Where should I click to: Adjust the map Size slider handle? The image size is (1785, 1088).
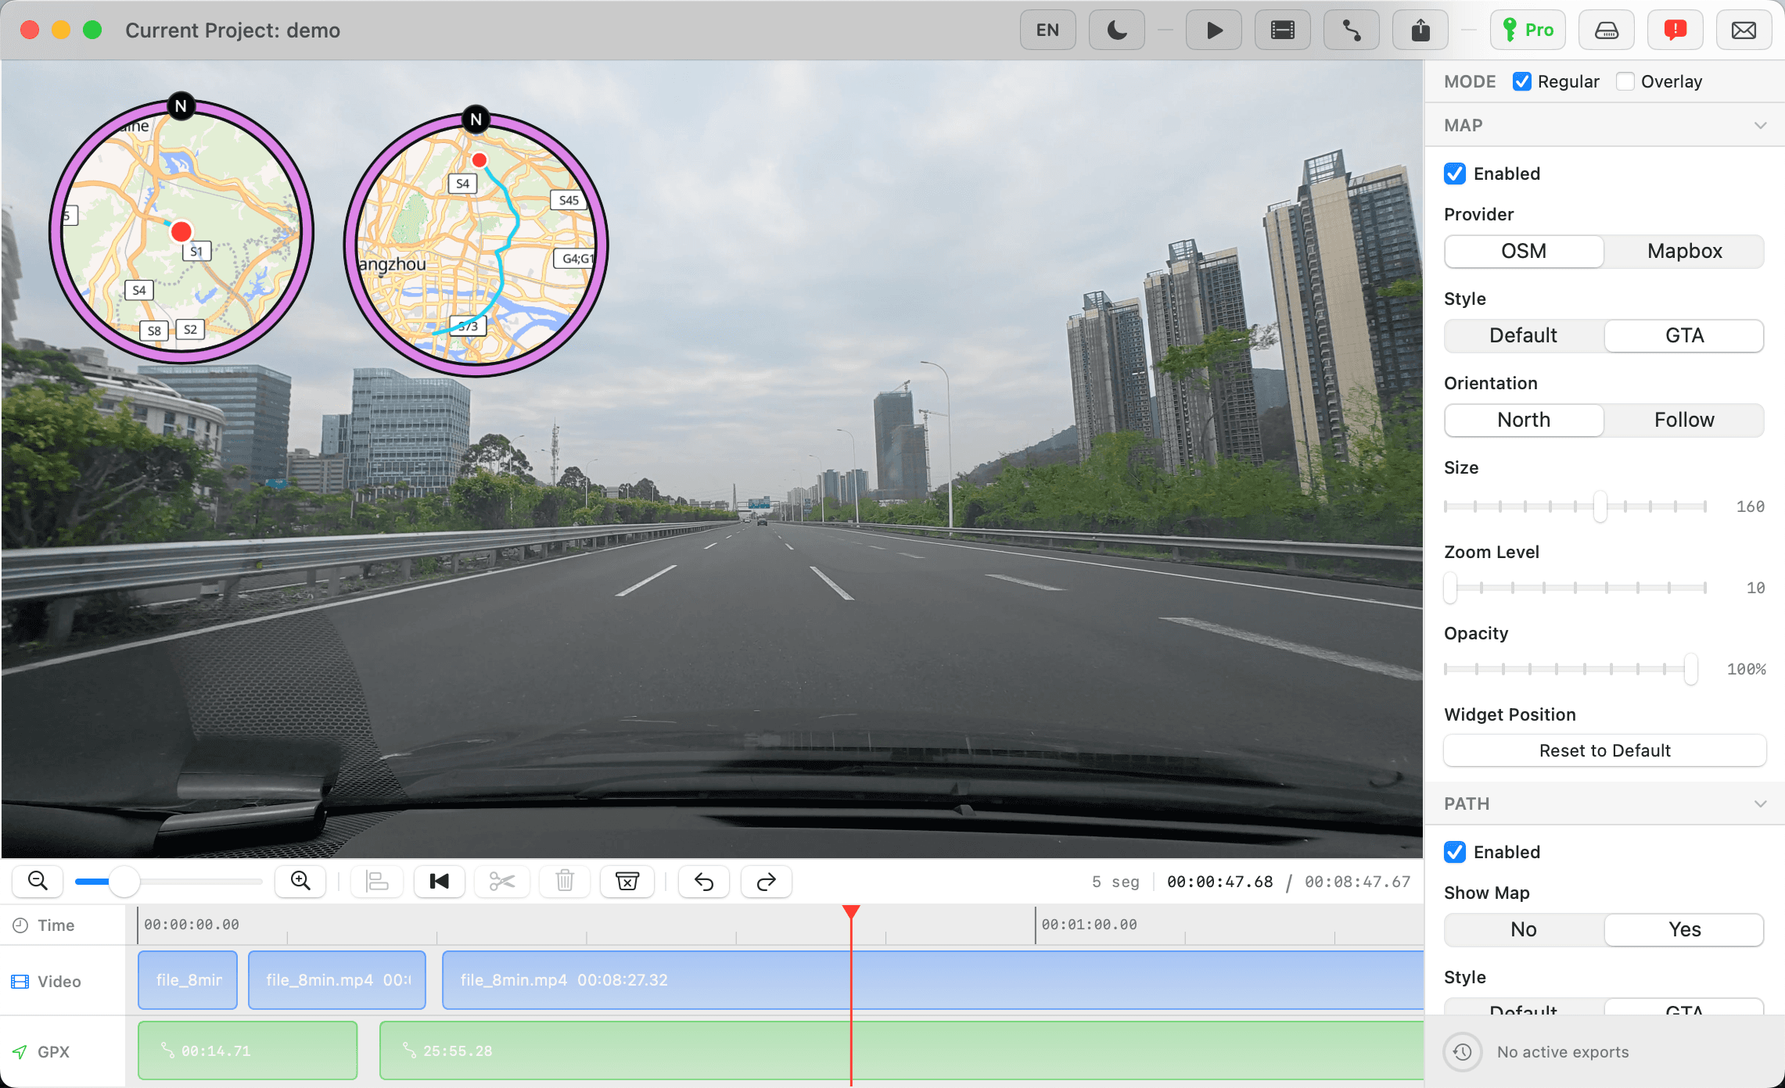pyautogui.click(x=1600, y=506)
